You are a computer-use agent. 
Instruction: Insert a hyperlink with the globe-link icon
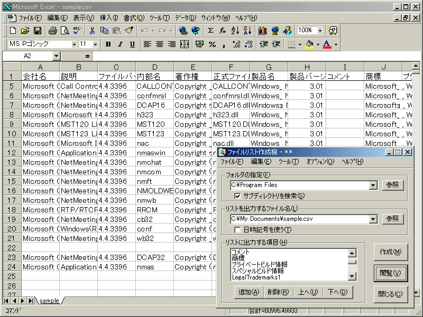[x=183, y=31]
